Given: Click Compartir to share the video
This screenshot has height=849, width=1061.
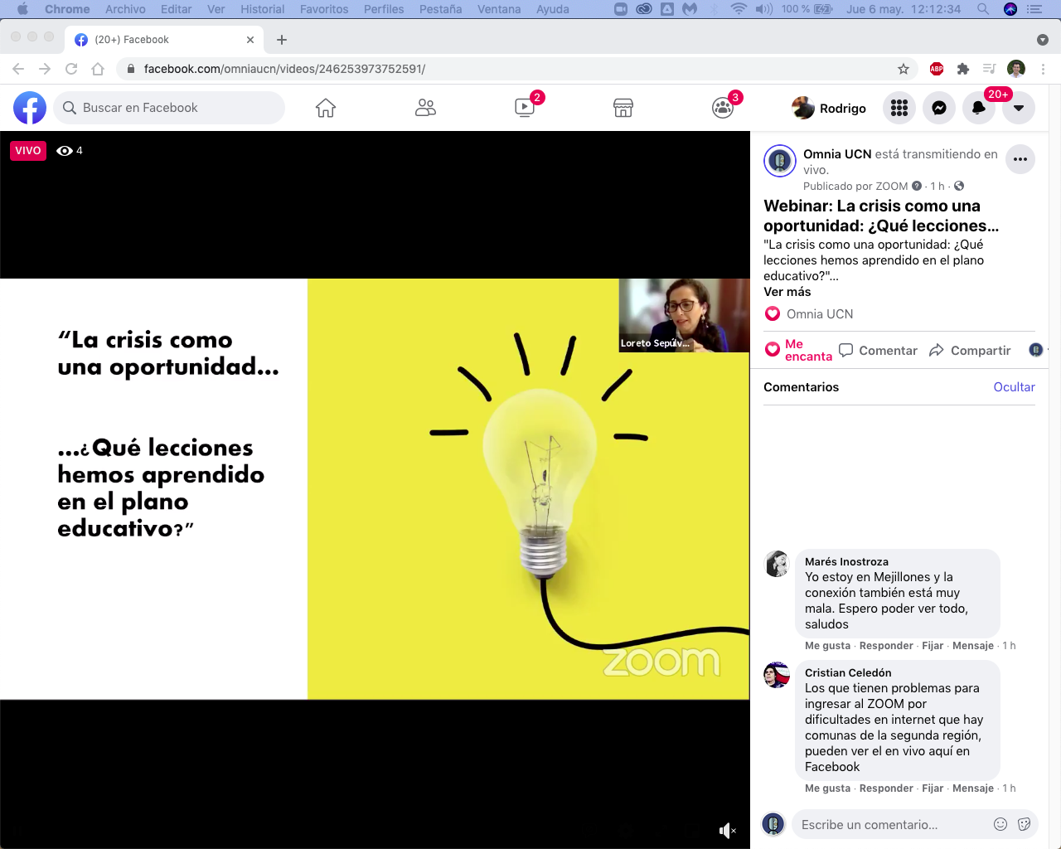Looking at the screenshot, I should pos(971,351).
